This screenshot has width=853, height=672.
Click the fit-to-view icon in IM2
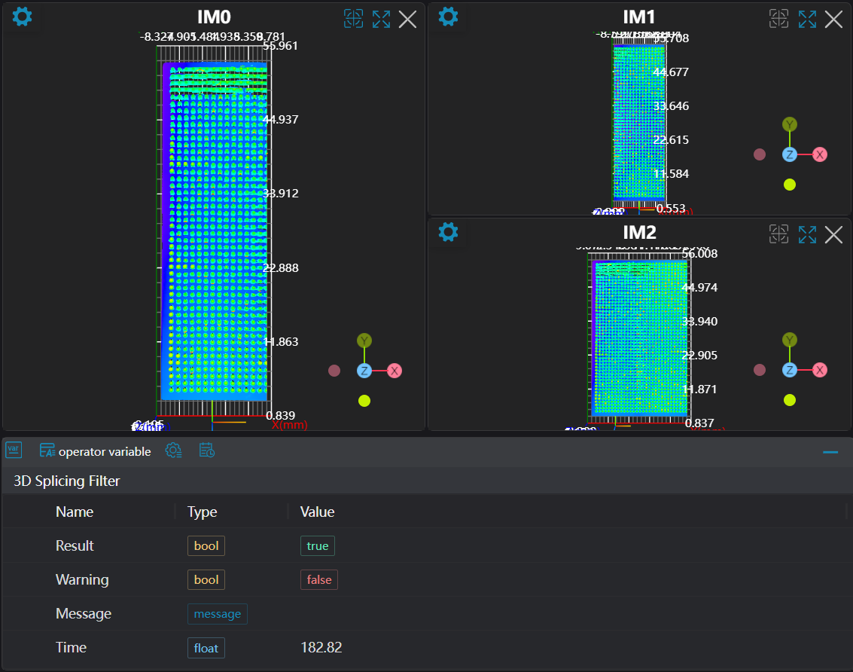[x=778, y=234]
